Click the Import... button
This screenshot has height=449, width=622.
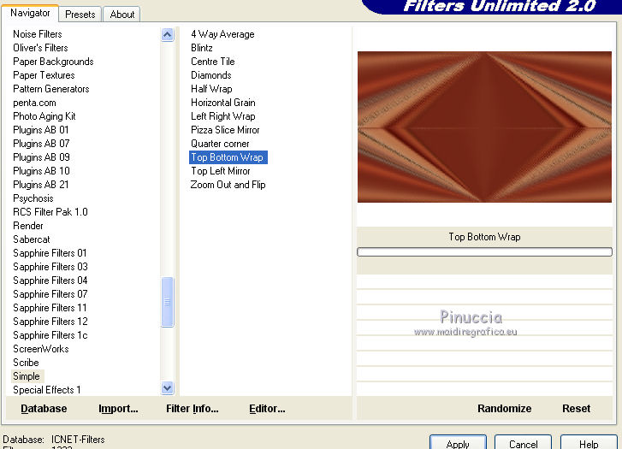[118, 409]
